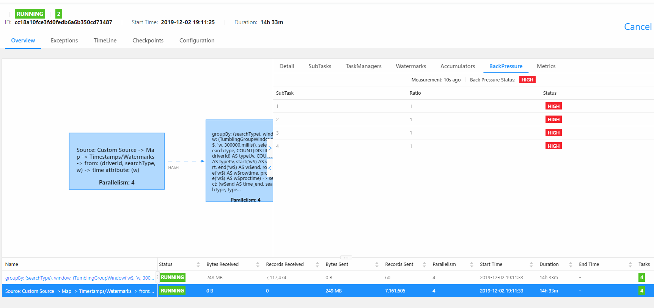Open the Watermarks tab
This screenshot has height=308, width=654.
(x=411, y=66)
